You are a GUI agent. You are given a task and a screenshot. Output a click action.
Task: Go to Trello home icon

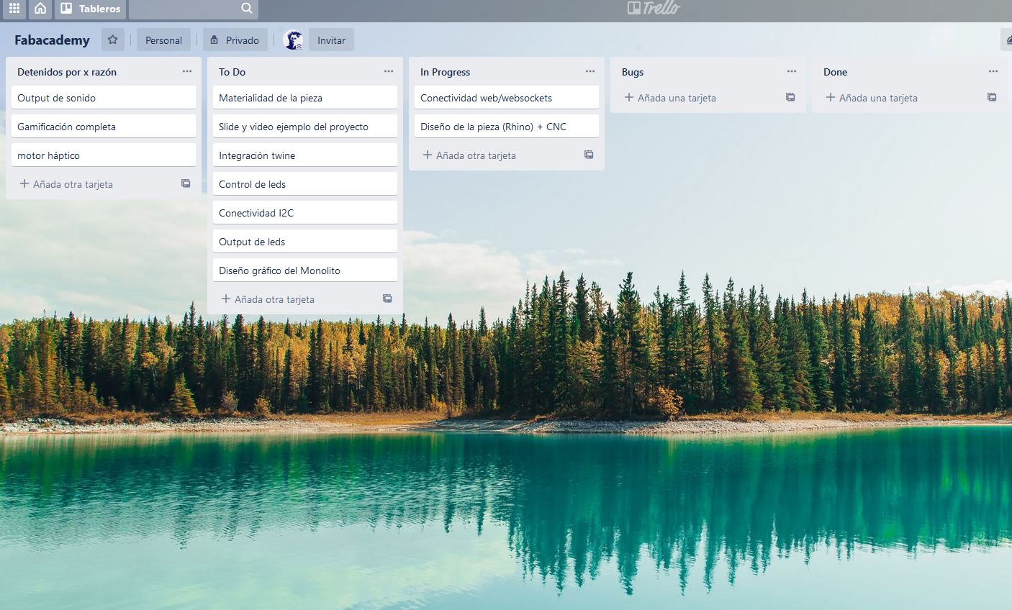pos(40,9)
